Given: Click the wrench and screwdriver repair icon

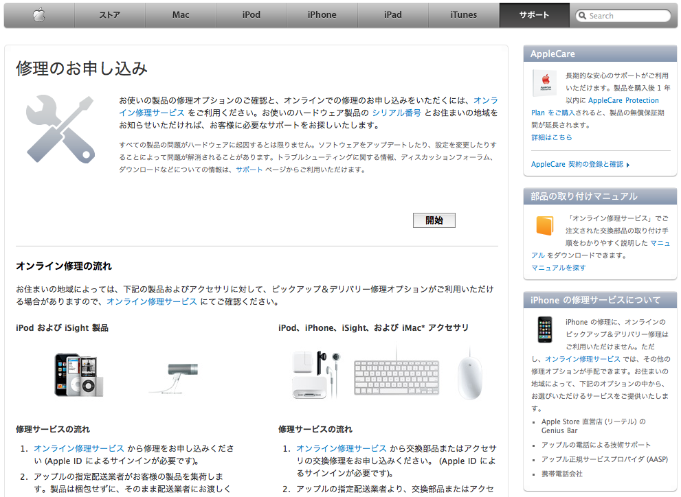Looking at the screenshot, I should (x=60, y=129).
